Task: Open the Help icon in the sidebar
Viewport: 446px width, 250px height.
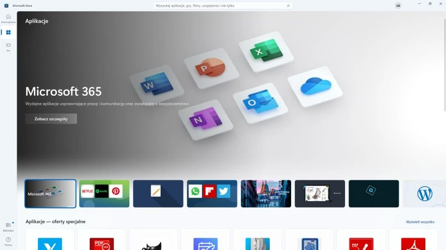Action: point(8,241)
